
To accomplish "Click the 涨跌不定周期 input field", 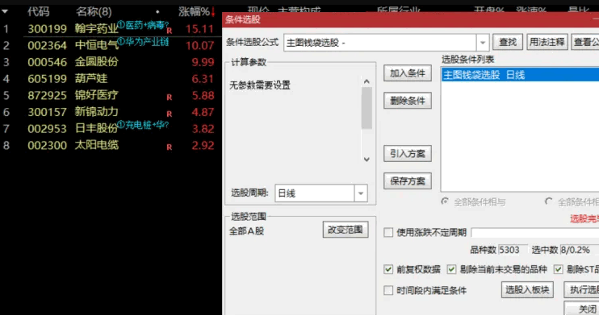I will [535, 232].
